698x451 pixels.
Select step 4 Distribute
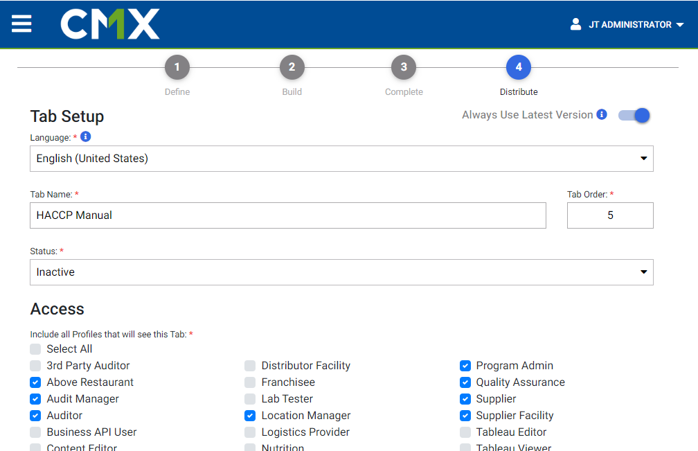(519, 67)
